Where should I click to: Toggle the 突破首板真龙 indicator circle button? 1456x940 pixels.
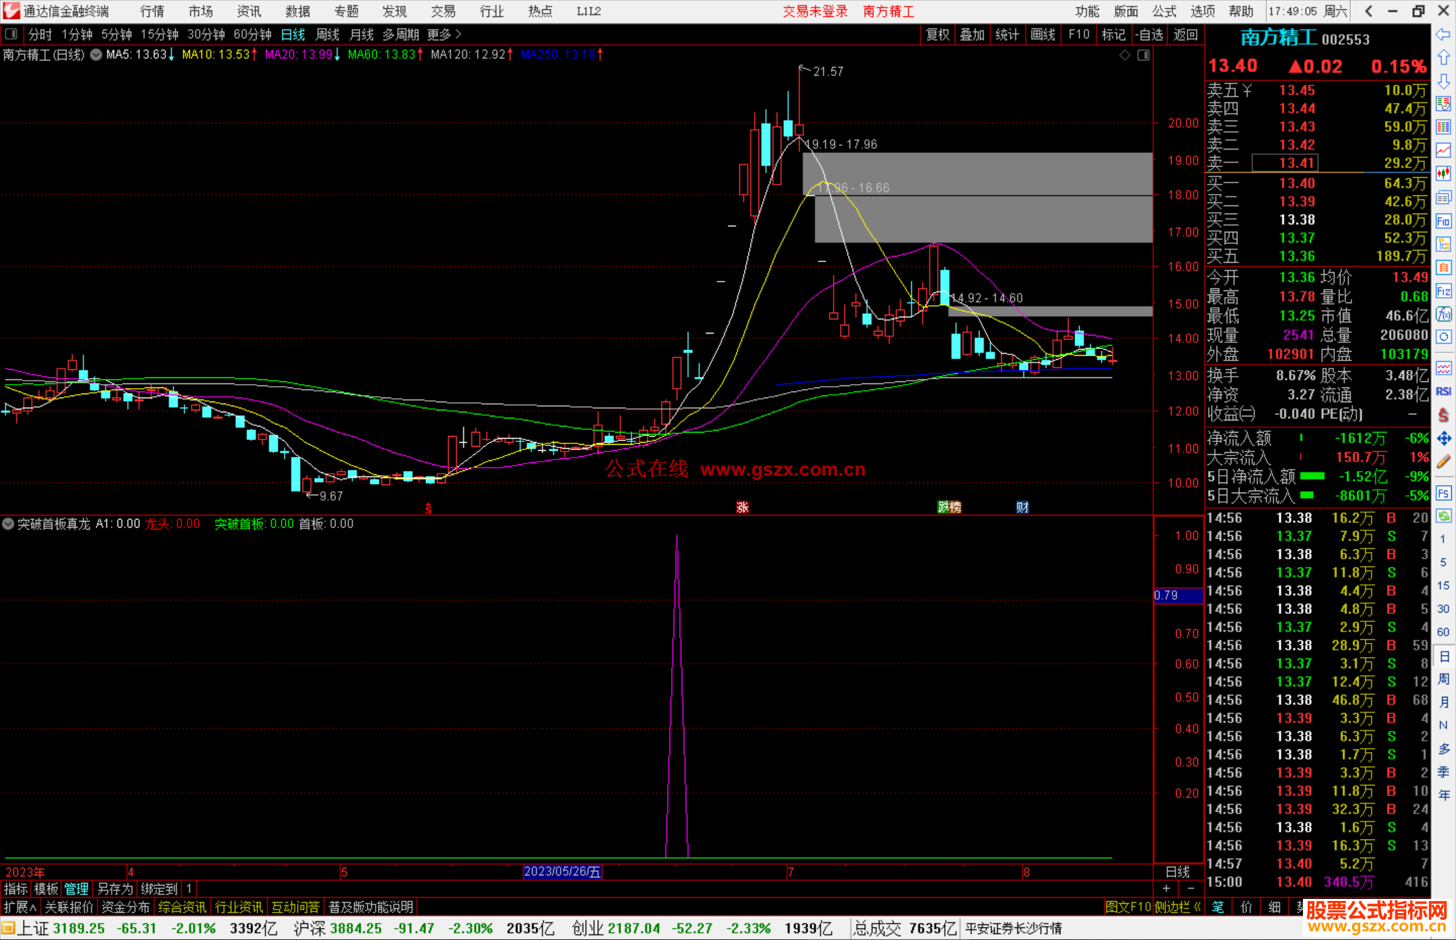8,524
